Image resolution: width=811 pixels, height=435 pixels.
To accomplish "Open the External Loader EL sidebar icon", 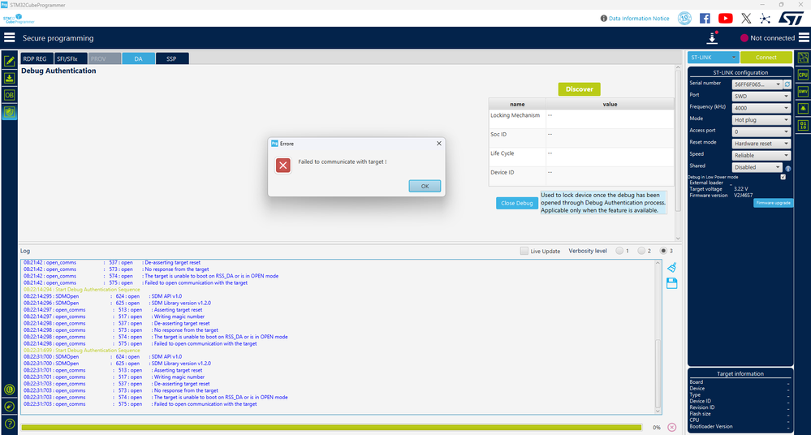I will [x=9, y=390].
